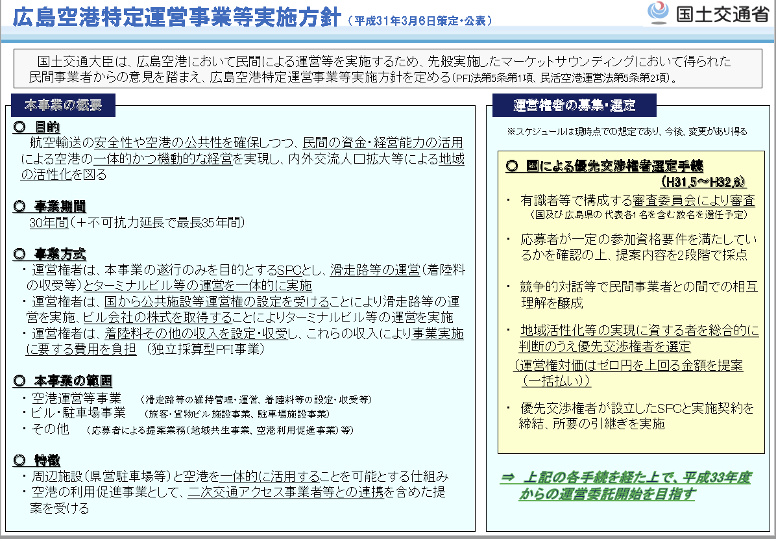The height and width of the screenshot is (539, 776).
Task: Click the date note 平成31年3月6日策定・公表
Action: pos(420,21)
